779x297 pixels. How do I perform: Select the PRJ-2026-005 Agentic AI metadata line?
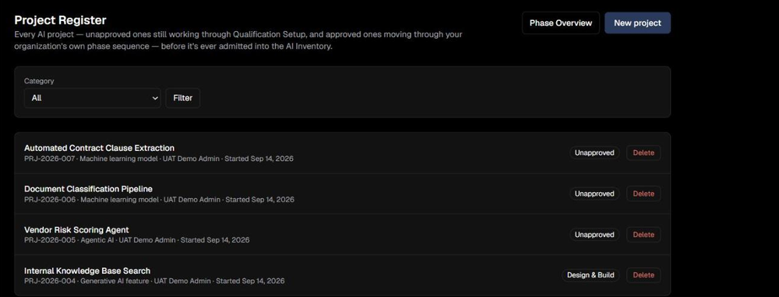(x=136, y=240)
